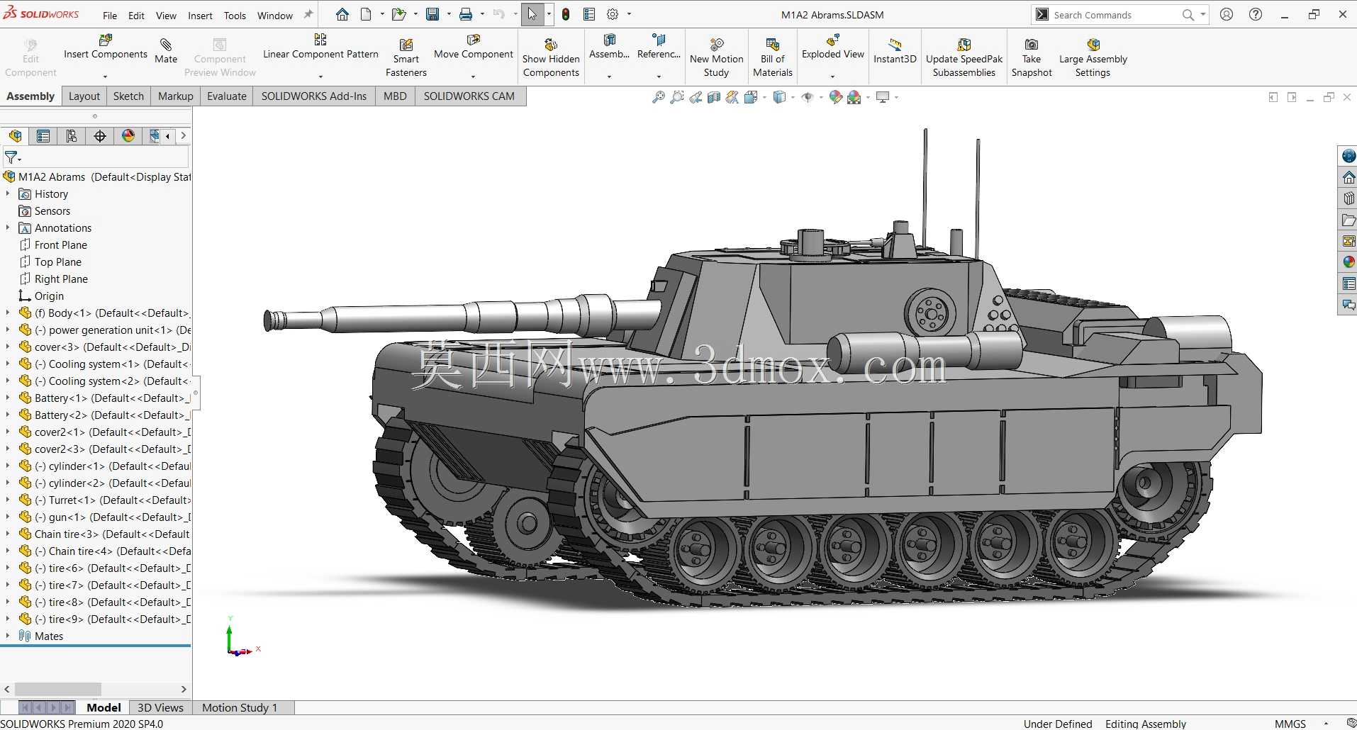Open the Exploded View dropdown arrow

click(x=832, y=77)
